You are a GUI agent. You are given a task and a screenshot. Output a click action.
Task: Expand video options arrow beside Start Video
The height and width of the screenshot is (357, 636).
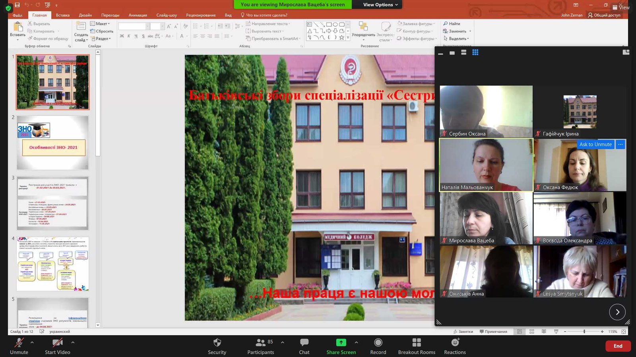click(73, 342)
